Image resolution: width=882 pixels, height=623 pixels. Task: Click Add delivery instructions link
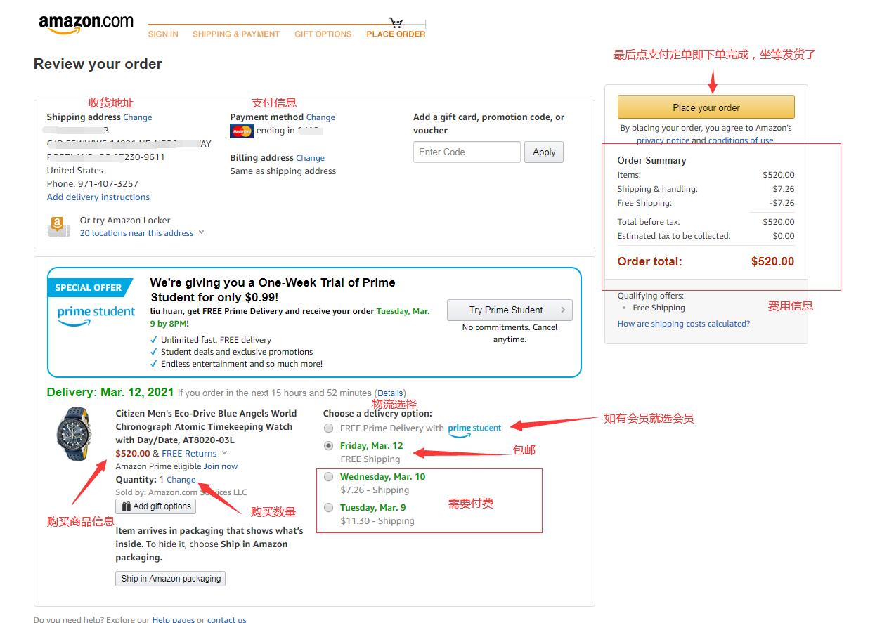point(98,197)
